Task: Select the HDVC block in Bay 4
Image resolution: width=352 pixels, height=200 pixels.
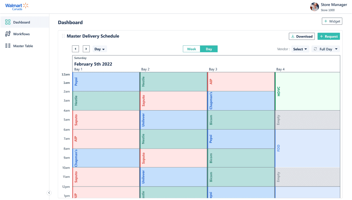Action: pos(307,91)
